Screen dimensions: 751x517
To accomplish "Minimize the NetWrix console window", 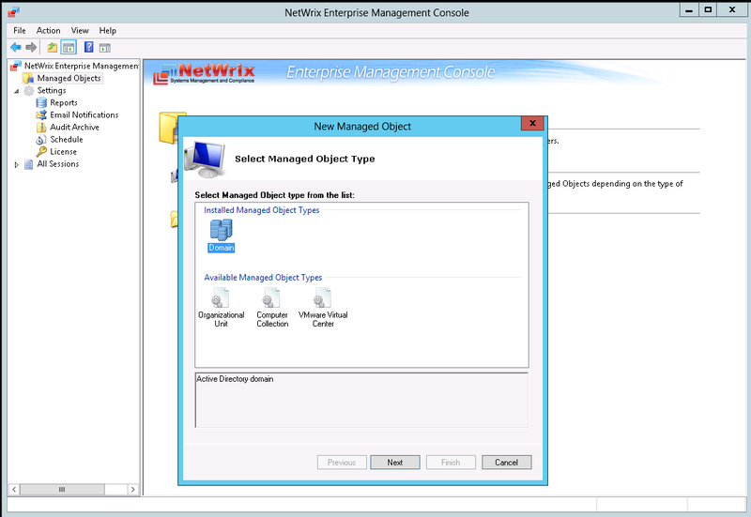I will pos(689,9).
